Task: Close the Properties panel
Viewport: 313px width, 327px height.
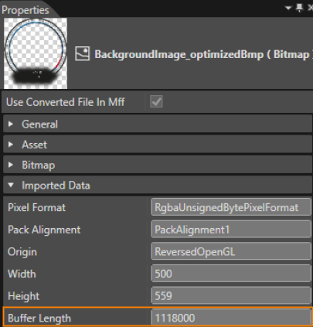Action: [311, 9]
